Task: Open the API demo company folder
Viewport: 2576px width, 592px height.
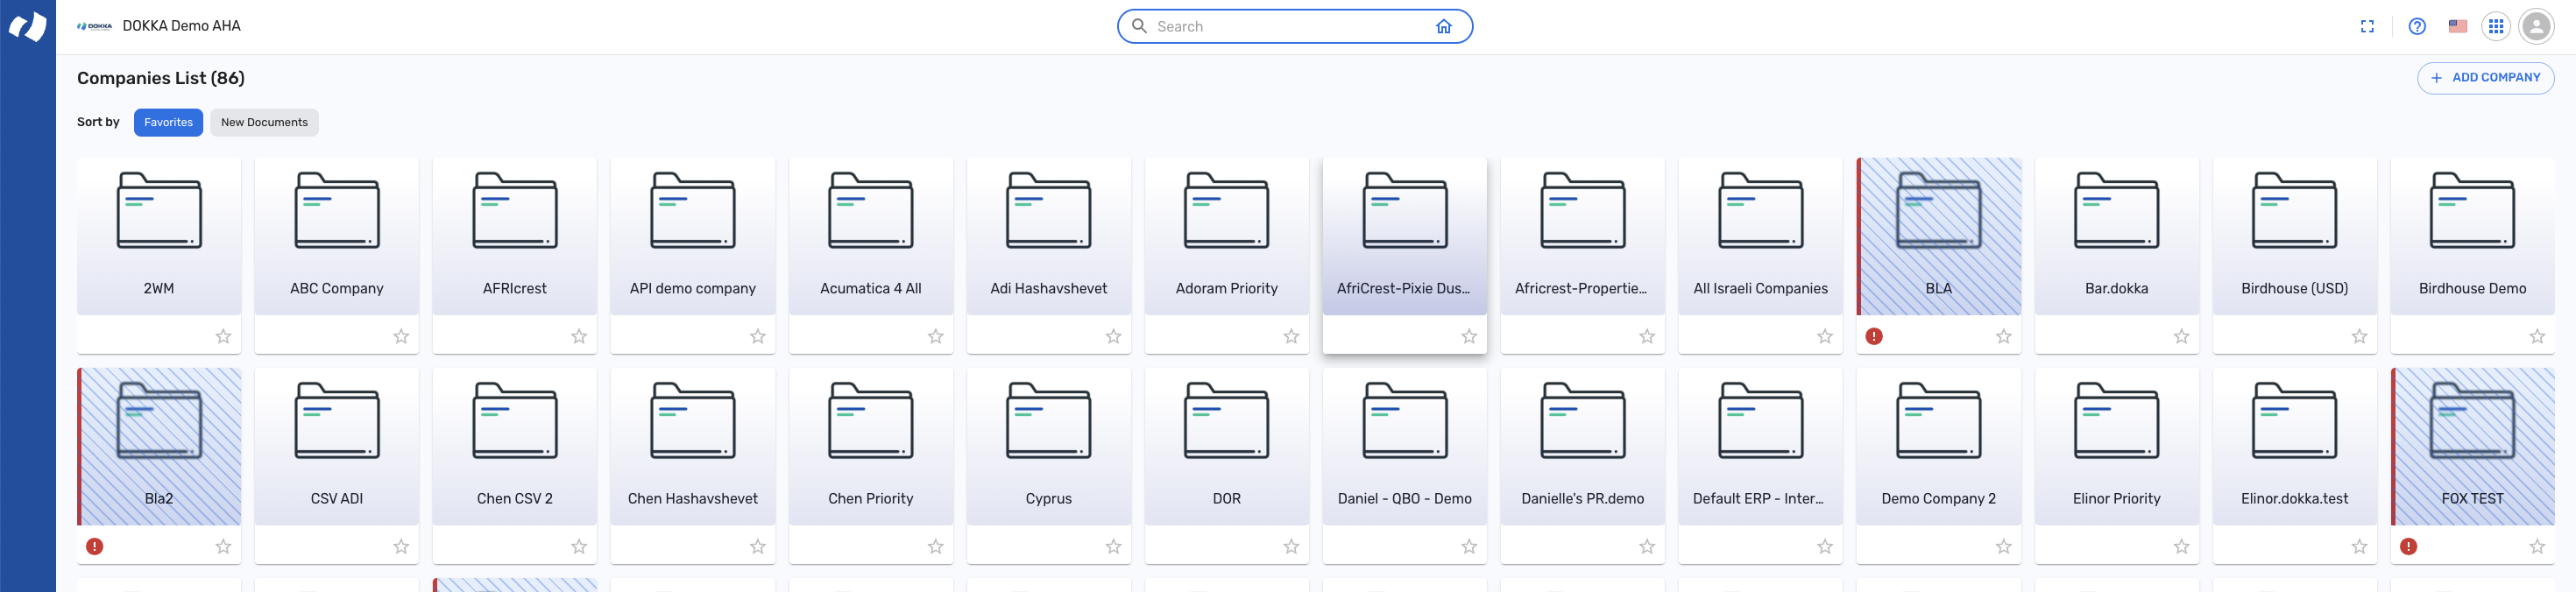Action: coord(693,237)
